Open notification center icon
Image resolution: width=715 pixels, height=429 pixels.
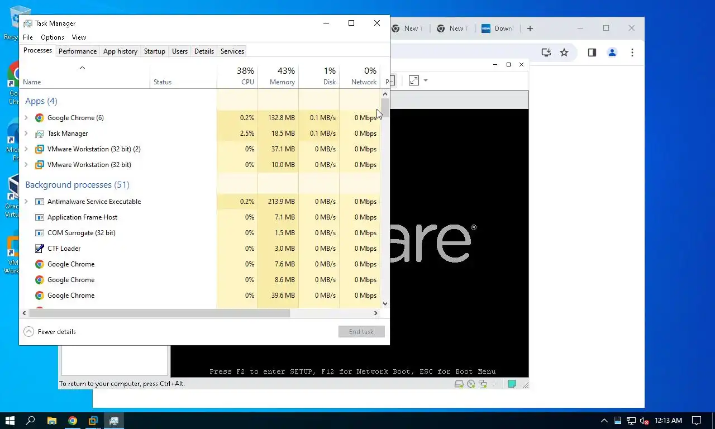click(x=697, y=421)
